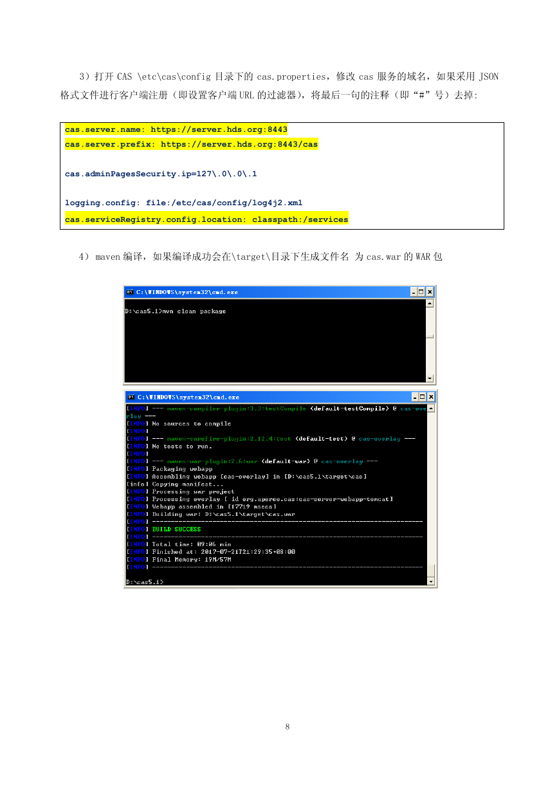Close the BUILD SUCCESS cmd window
The width and height of the screenshot is (559, 790).
[431, 397]
